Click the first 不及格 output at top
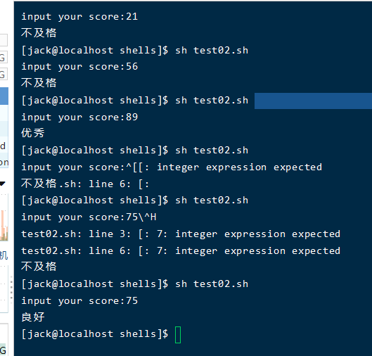Image resolution: width=372 pixels, height=356 pixels. (x=39, y=33)
